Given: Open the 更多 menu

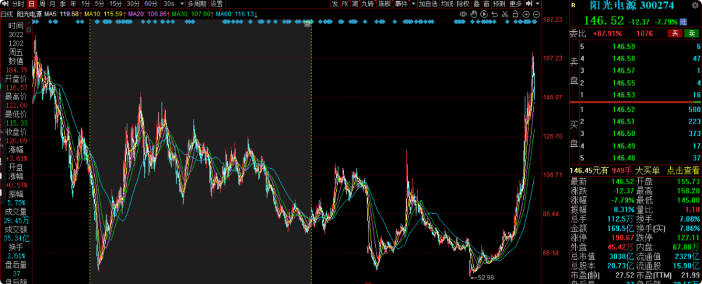Looking at the screenshot, I should (515, 4).
